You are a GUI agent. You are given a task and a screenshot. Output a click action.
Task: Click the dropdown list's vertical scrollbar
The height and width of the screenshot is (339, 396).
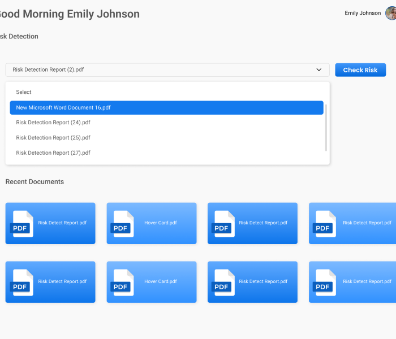tap(326, 127)
